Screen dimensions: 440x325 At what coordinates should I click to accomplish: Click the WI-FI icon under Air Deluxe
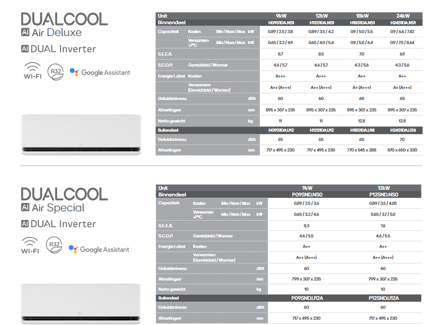point(33,71)
